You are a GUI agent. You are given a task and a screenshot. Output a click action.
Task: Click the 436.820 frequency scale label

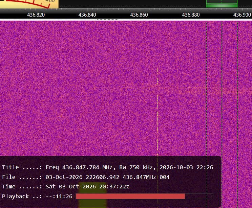pyautogui.click(x=36, y=15)
